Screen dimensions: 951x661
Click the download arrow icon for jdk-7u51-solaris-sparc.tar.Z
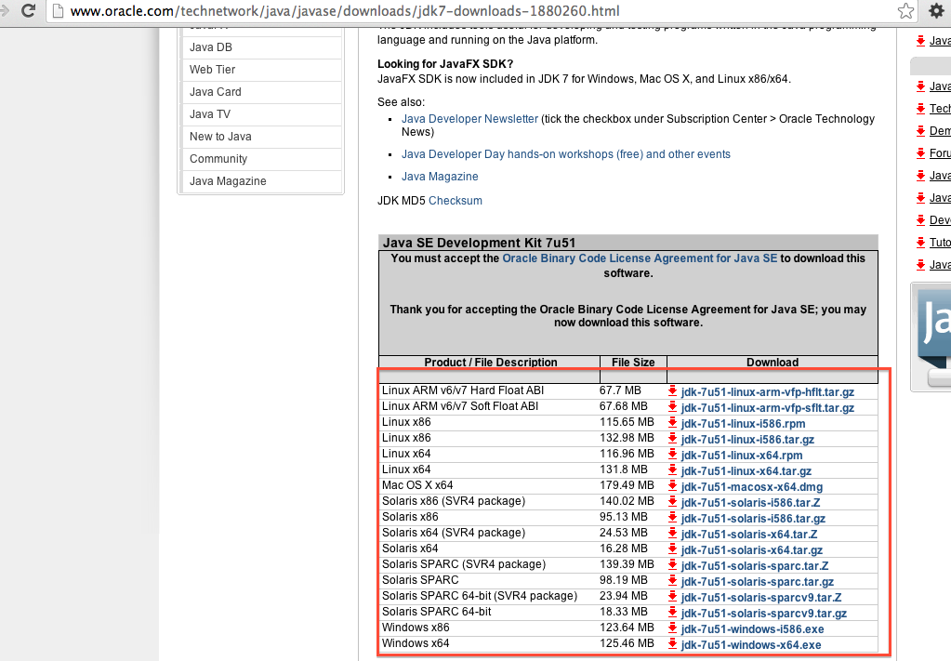(673, 564)
